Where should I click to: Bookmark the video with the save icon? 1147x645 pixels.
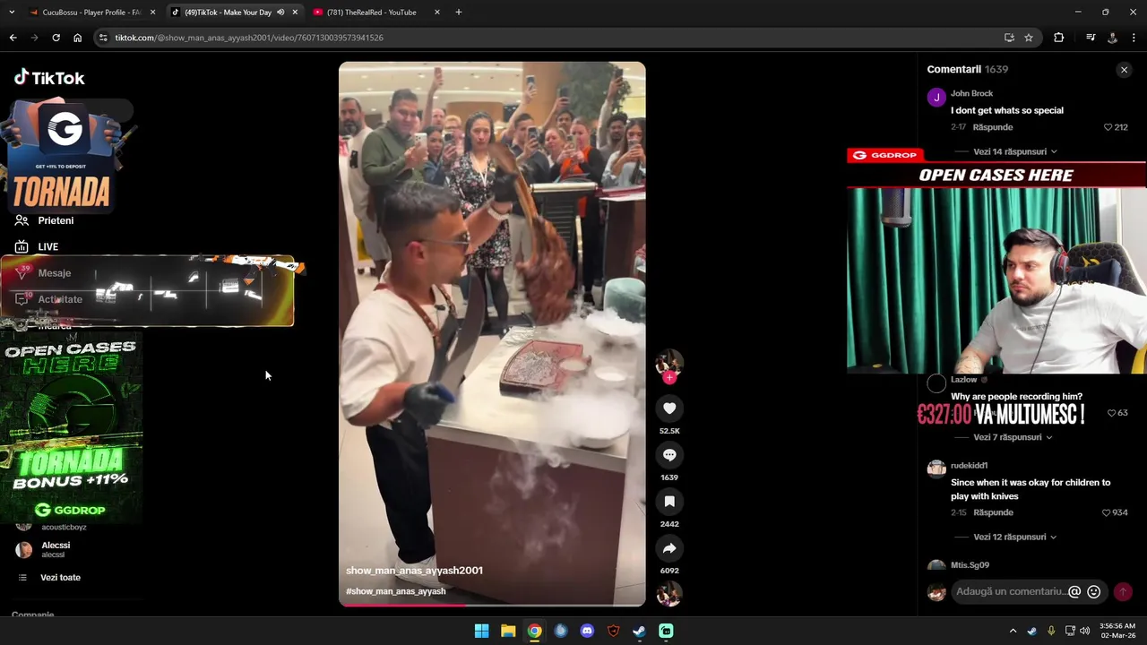669,502
